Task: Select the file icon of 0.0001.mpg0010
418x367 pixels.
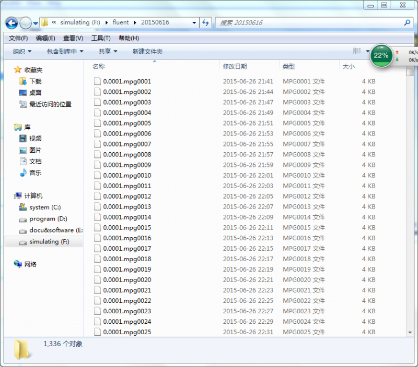Action: coord(98,175)
